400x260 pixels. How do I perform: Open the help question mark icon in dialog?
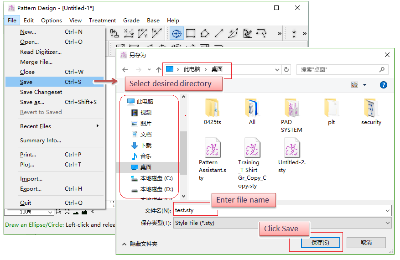384,85
